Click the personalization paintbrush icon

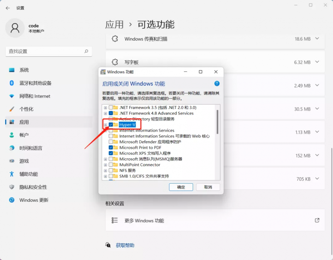click(x=12, y=109)
